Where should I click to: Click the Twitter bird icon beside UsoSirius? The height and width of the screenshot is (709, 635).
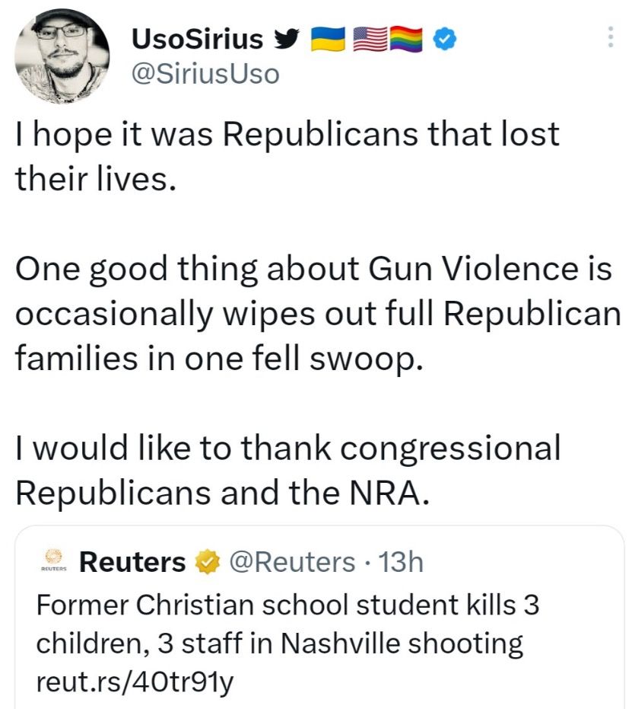click(x=287, y=38)
